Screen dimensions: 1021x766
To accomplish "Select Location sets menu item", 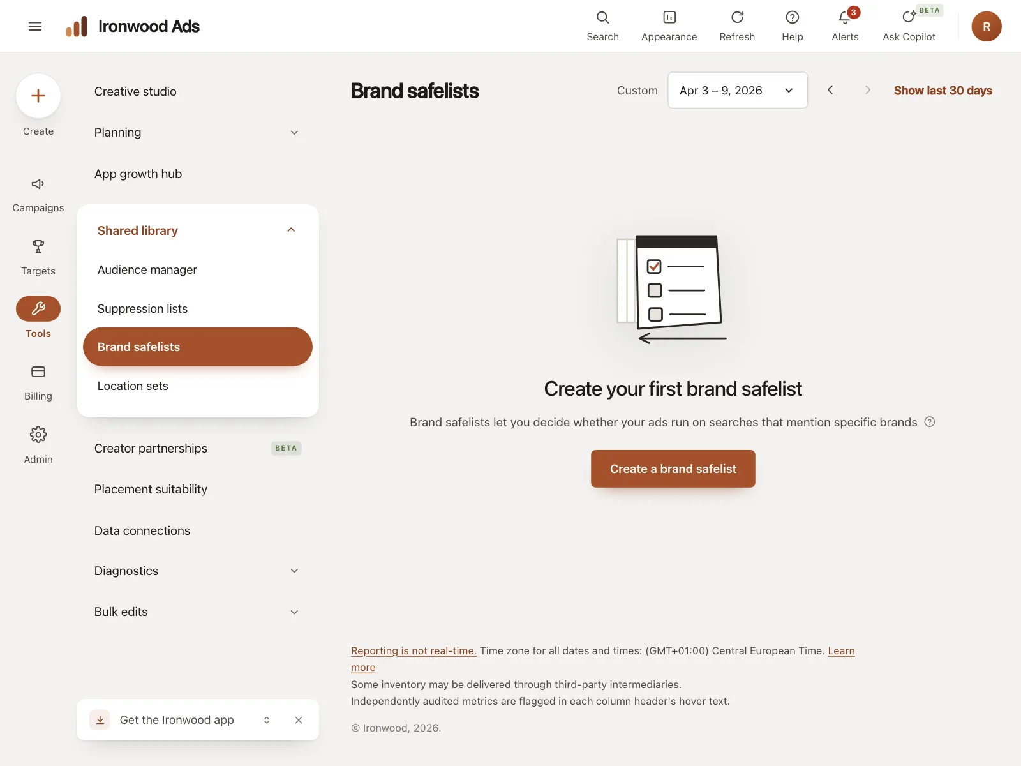I will pyautogui.click(x=197, y=386).
